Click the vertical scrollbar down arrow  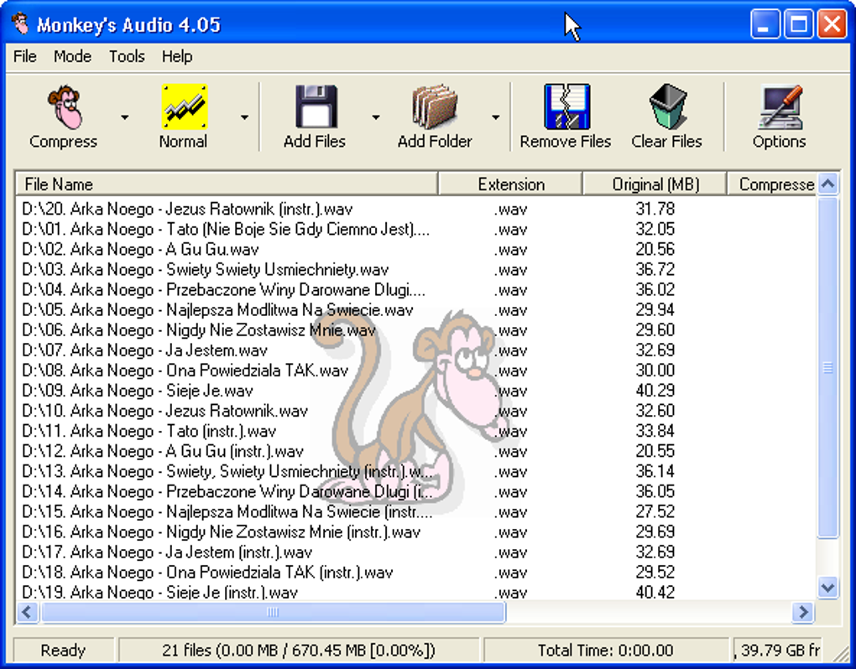[x=827, y=588]
